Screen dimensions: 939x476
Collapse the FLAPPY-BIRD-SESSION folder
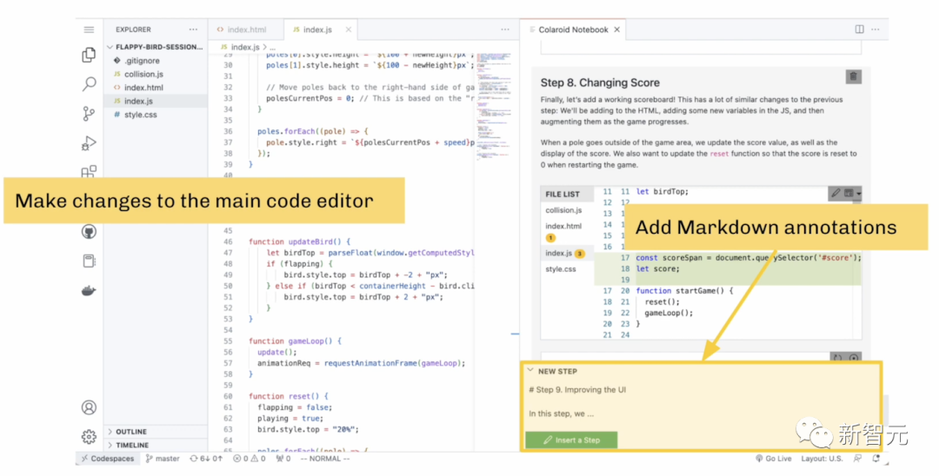pos(110,47)
